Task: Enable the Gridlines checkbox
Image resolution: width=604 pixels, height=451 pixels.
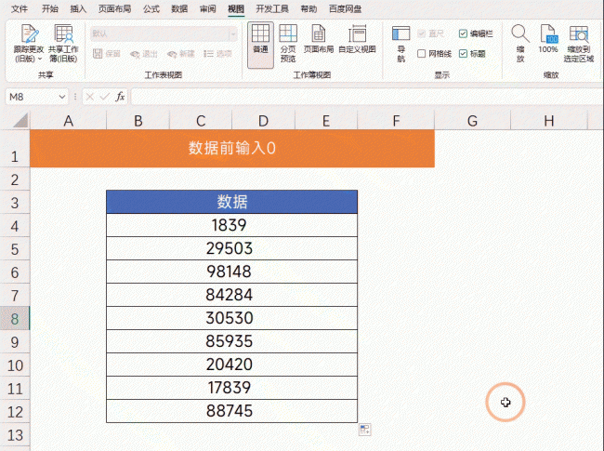Action: [422, 54]
